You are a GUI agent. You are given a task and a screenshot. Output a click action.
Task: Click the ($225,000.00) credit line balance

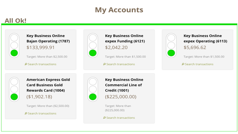(121, 97)
